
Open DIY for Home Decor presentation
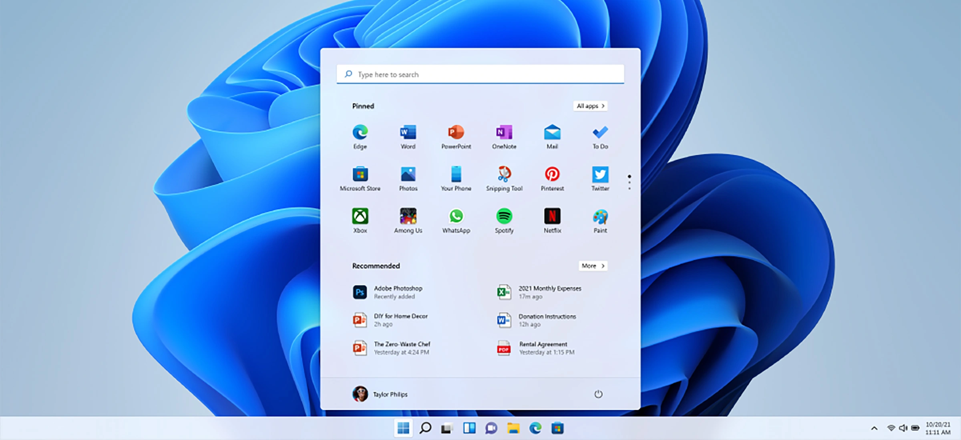(390, 320)
